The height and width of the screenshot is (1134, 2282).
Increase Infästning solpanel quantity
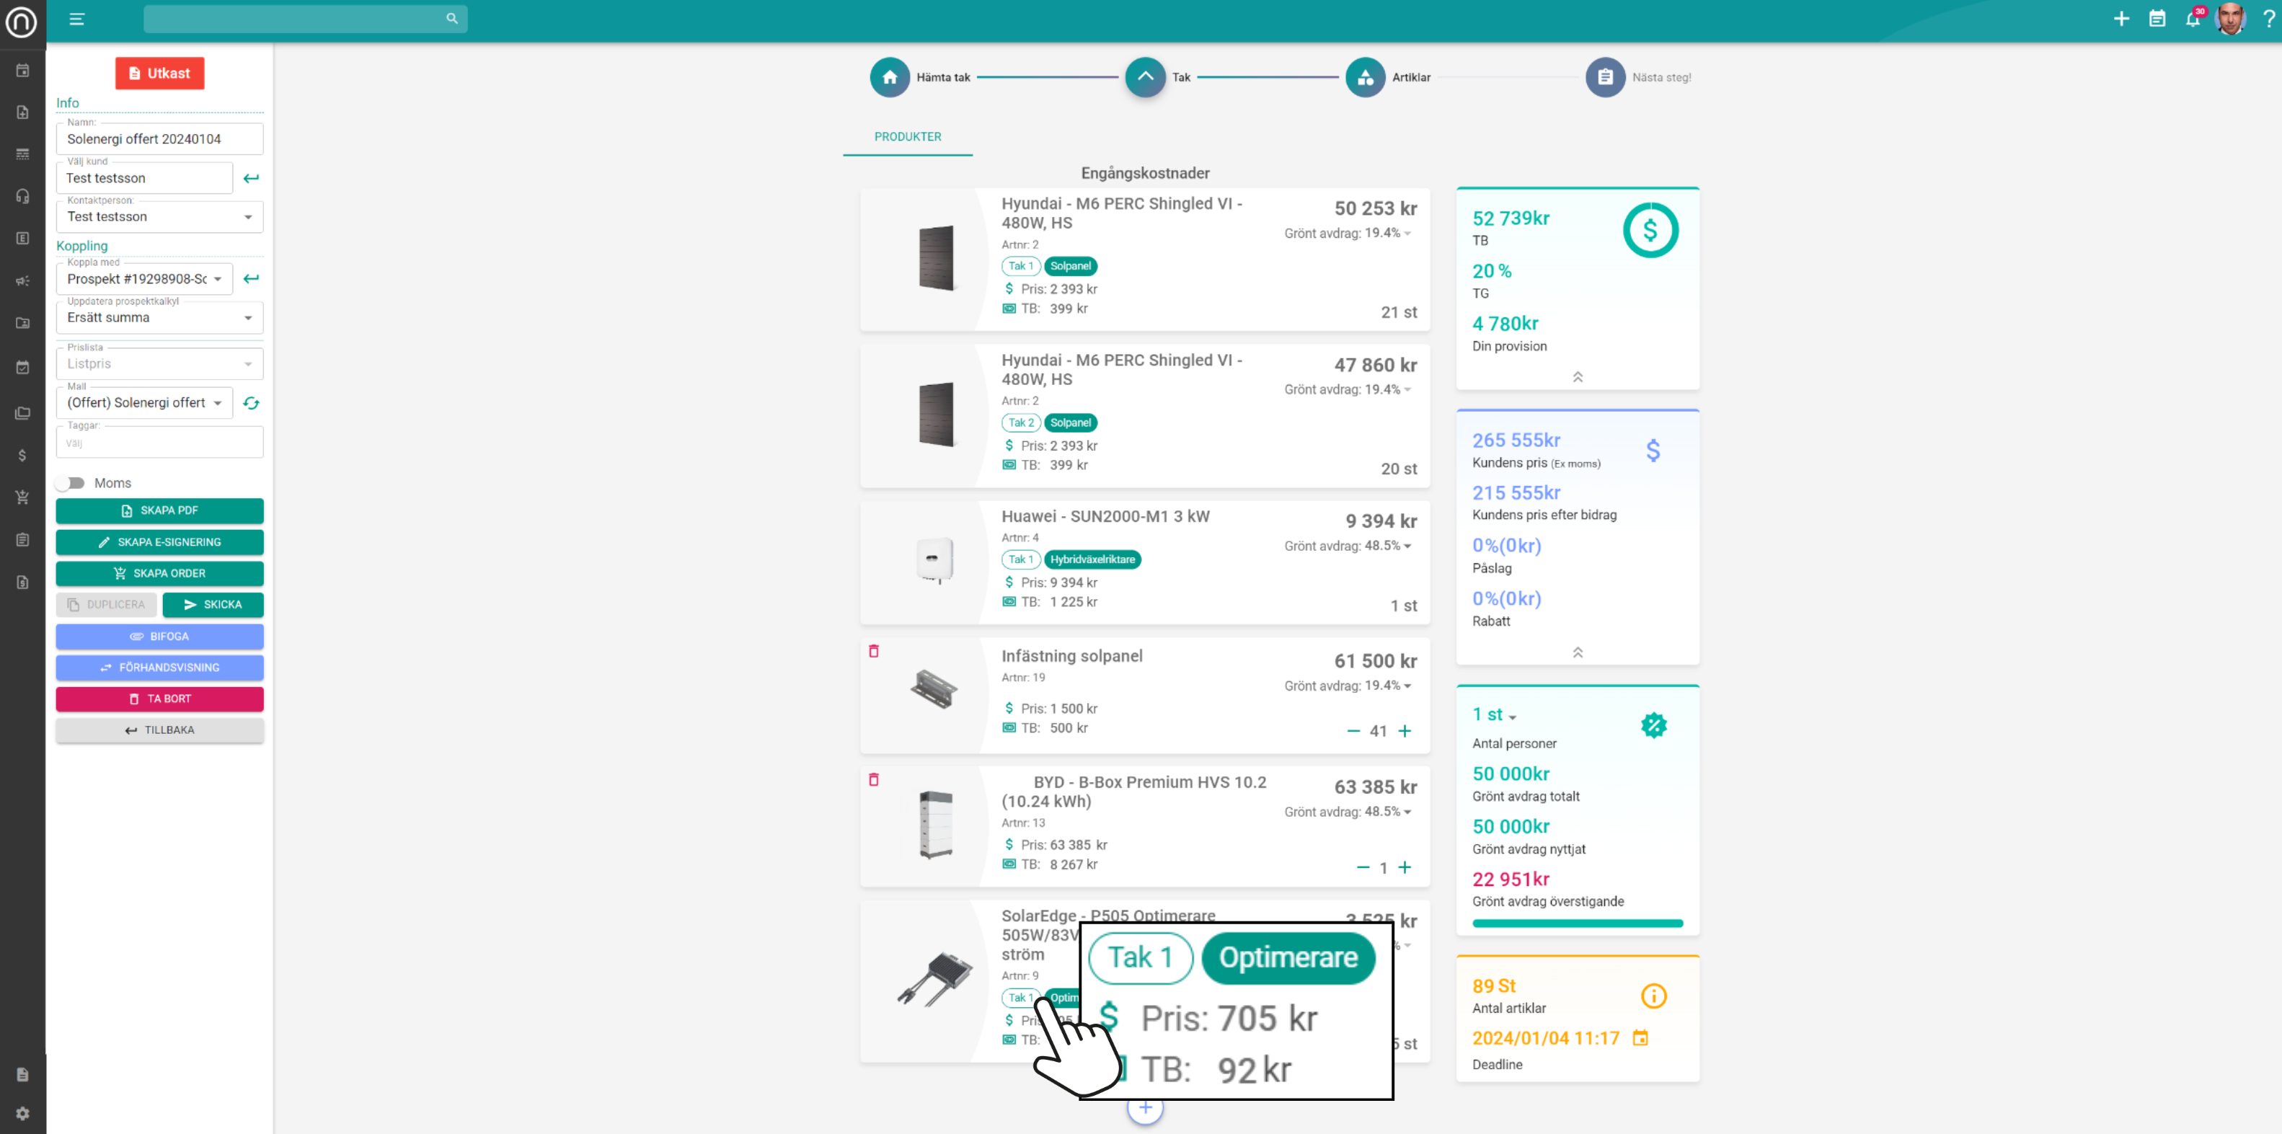[x=1404, y=731]
